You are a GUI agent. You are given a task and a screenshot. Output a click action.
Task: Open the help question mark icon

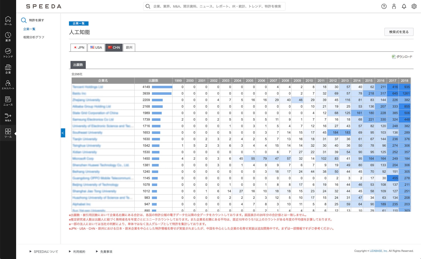tap(384, 6)
